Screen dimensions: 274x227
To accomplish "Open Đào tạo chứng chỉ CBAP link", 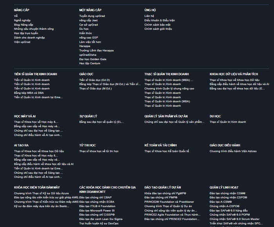I will (x=95, y=197).
